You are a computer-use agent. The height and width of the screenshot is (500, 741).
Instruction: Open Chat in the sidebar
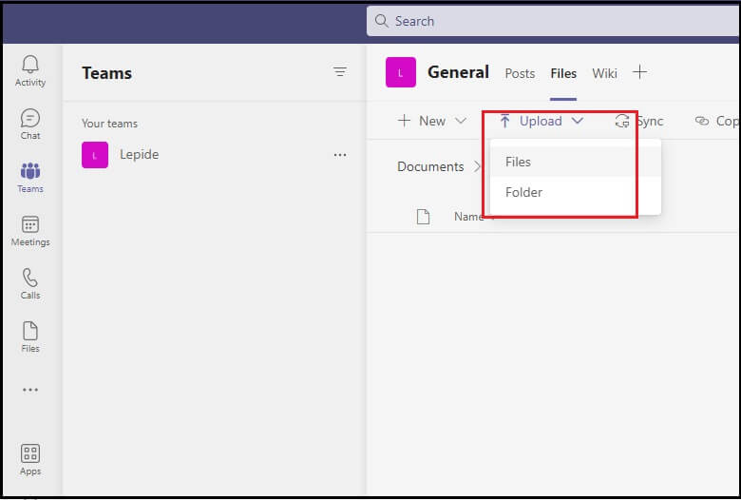(30, 124)
